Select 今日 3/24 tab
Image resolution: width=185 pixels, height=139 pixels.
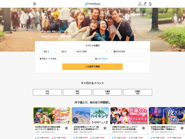pos(47,92)
